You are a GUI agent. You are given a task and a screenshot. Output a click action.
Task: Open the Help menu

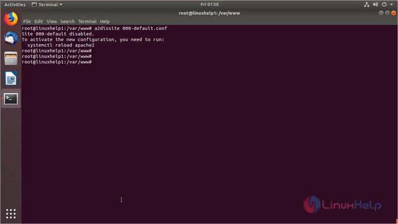coord(104,21)
